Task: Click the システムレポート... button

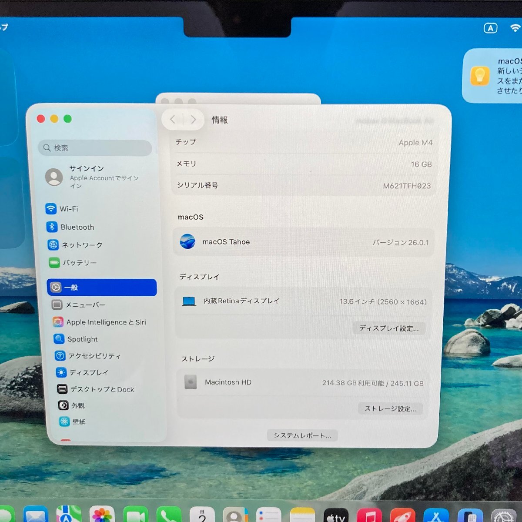Action: tap(302, 435)
